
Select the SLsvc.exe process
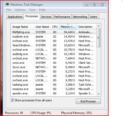click(x=54, y=67)
